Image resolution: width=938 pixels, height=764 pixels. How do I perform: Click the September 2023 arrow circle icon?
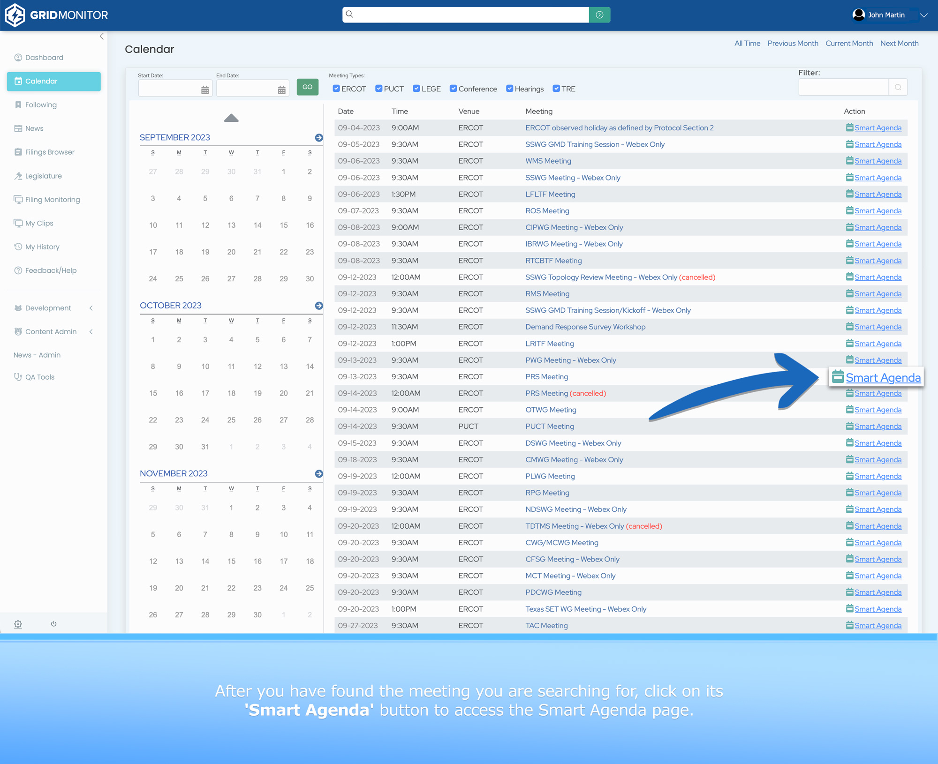319,138
